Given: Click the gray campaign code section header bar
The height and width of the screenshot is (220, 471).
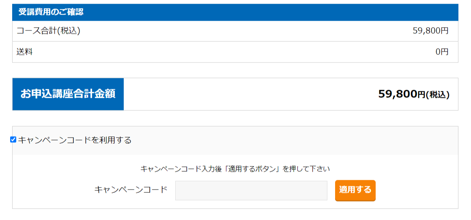Looking at the screenshot, I should (x=235, y=140).
